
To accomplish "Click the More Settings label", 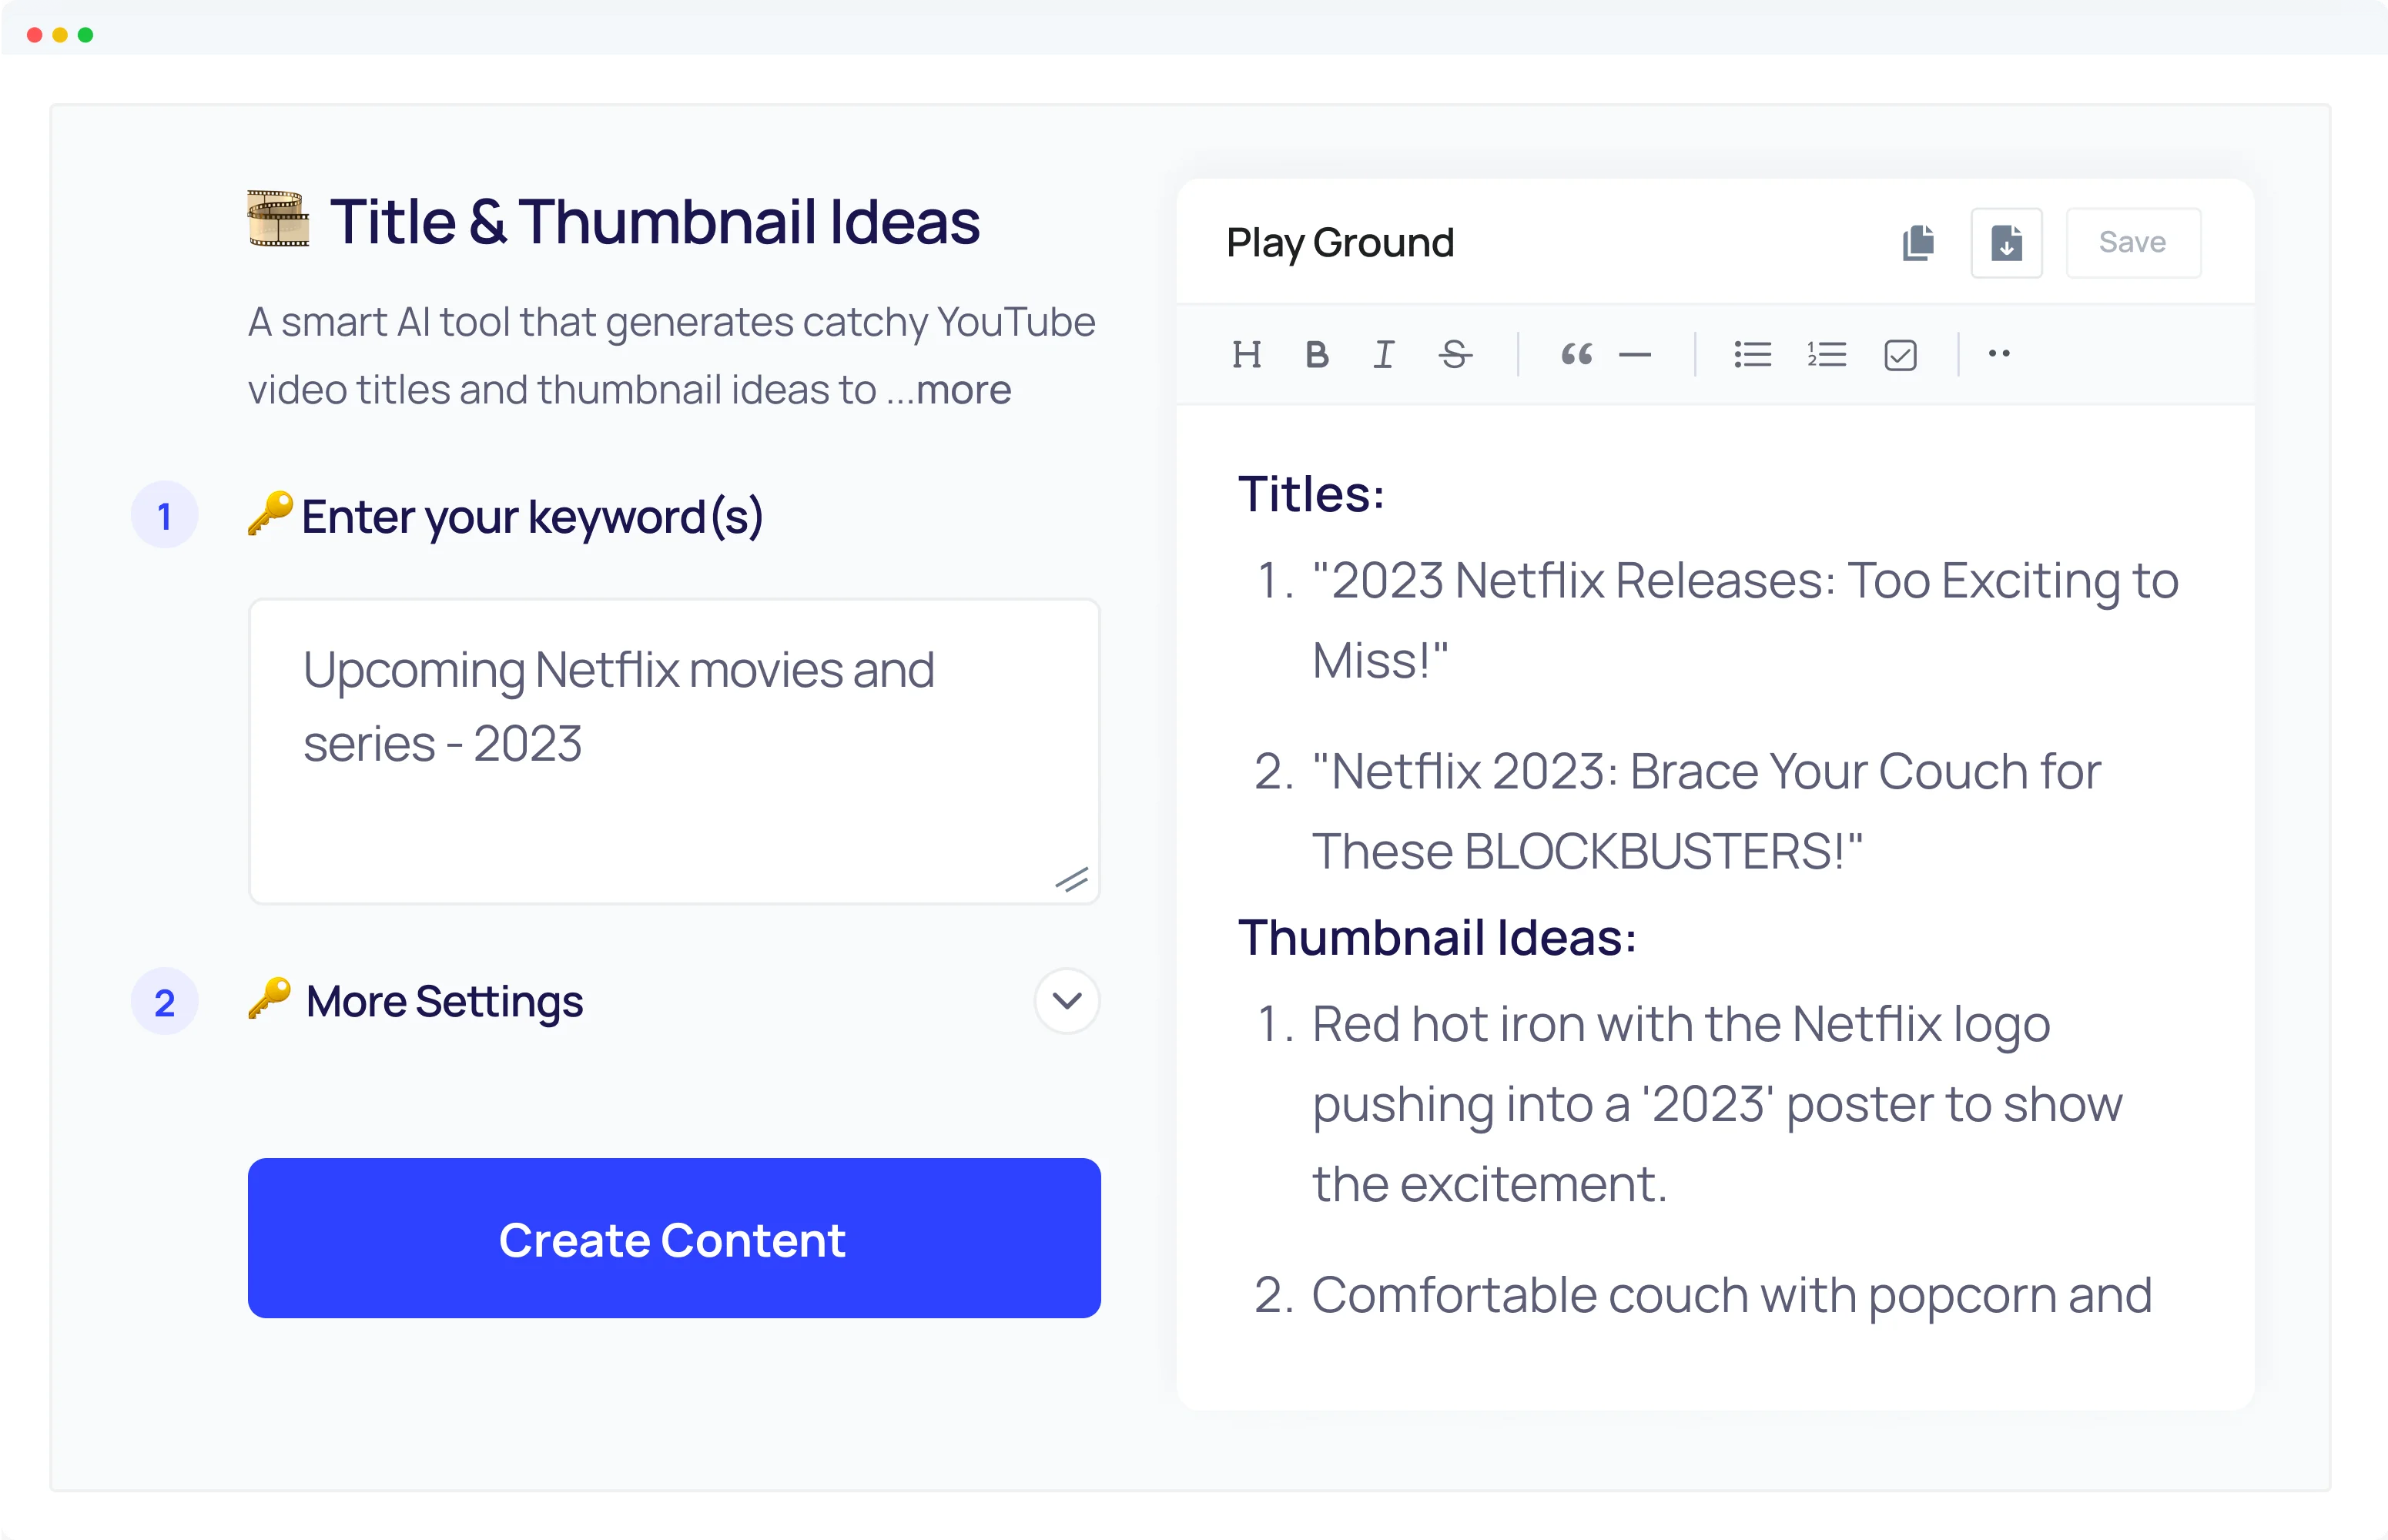I will coord(444,1001).
